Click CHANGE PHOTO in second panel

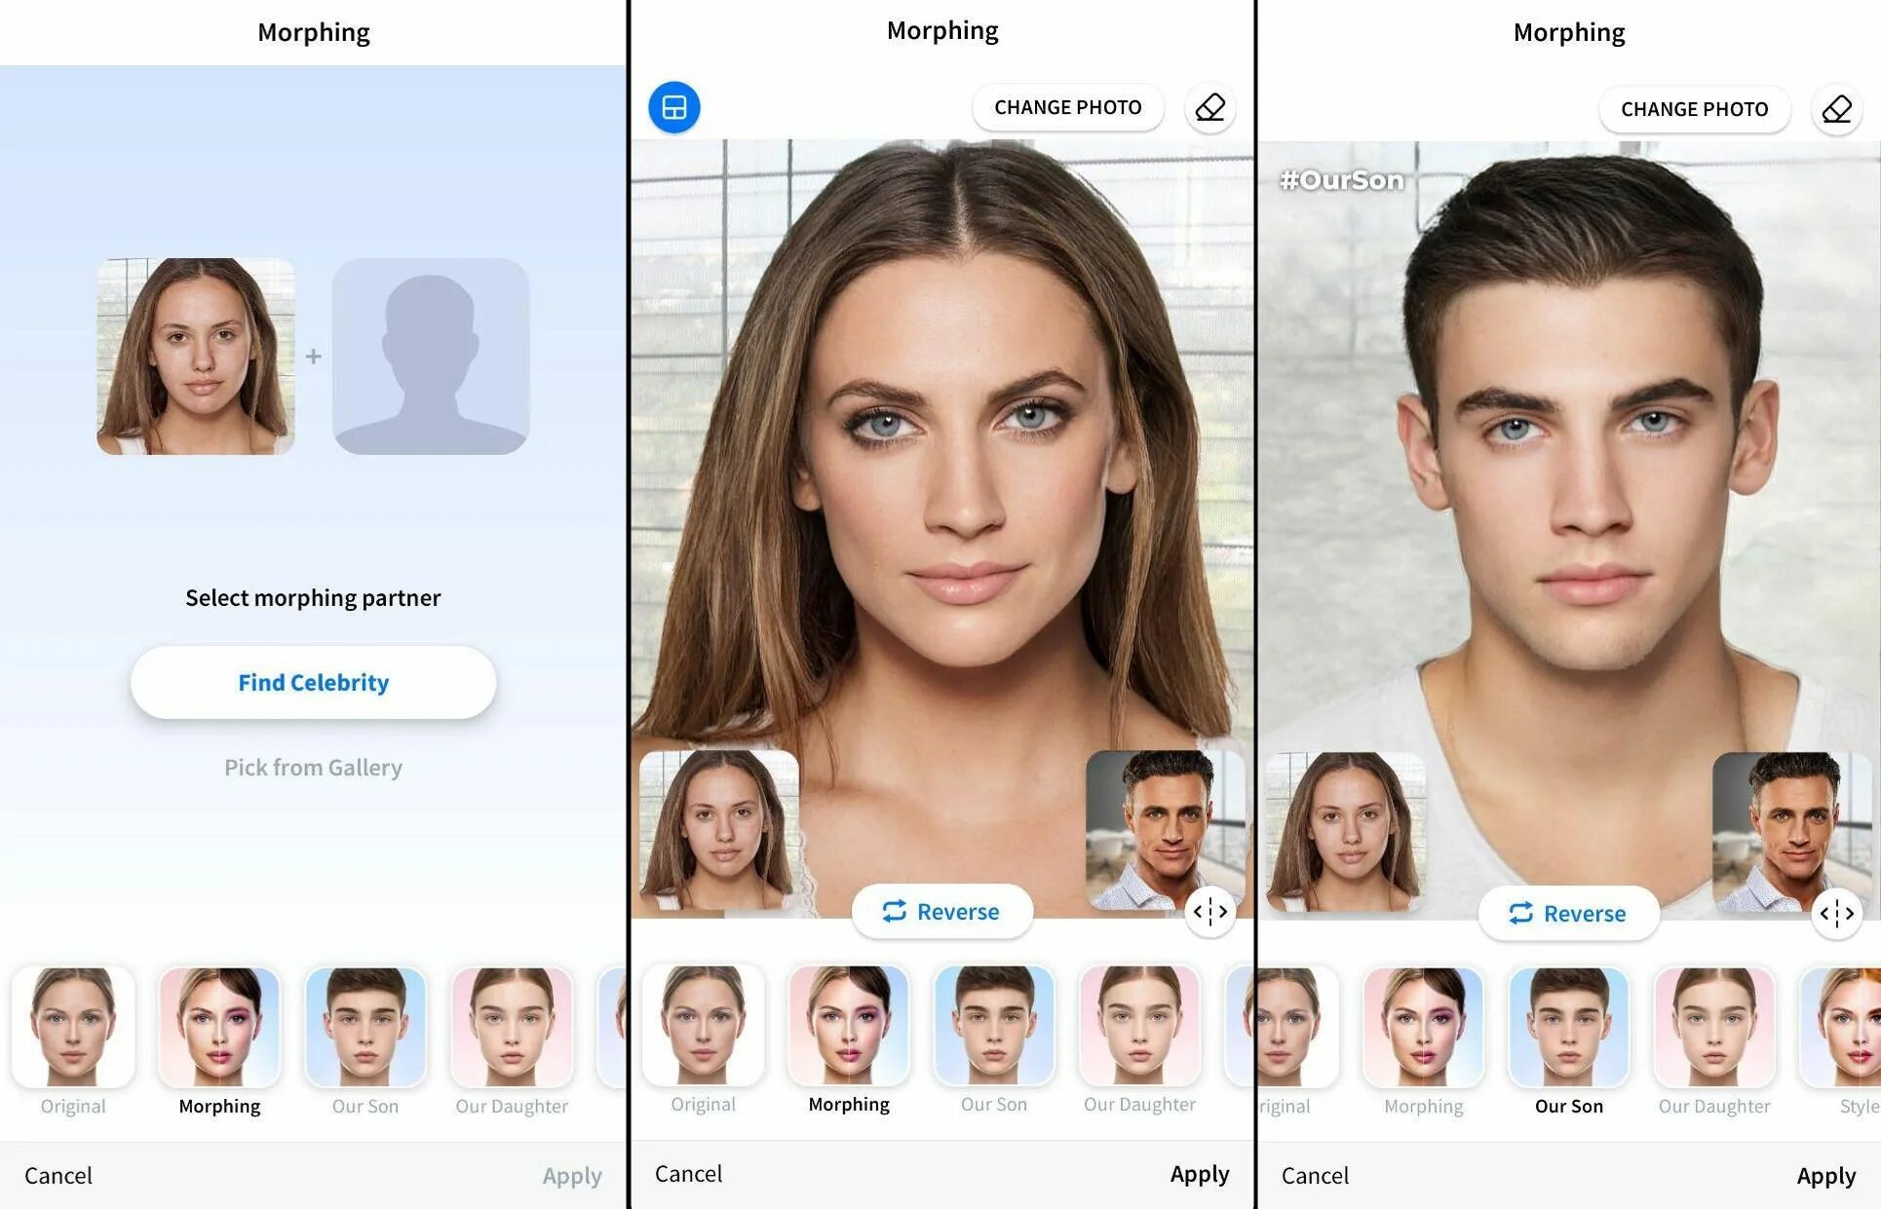click(1068, 107)
